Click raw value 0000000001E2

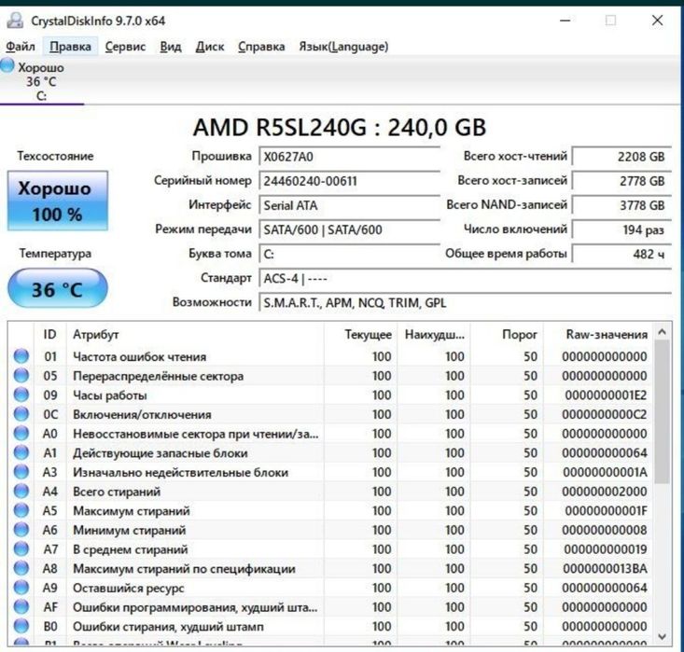click(x=606, y=395)
